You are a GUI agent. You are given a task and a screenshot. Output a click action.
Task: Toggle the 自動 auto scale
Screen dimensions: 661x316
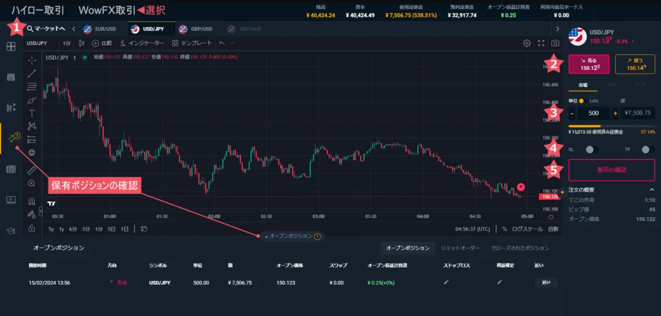tap(553, 229)
